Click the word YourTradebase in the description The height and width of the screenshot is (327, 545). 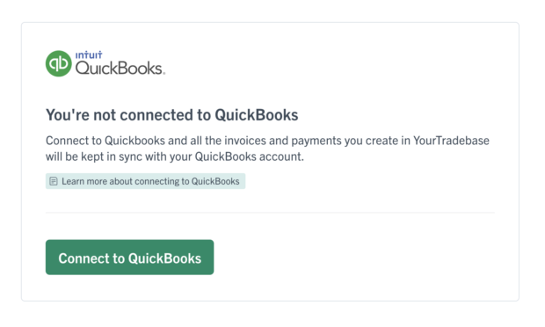(x=451, y=141)
